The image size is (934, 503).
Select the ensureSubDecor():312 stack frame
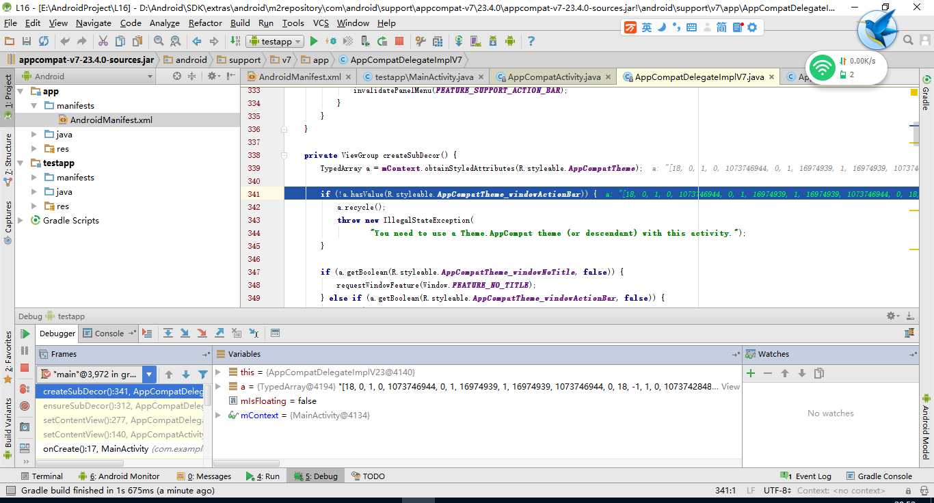click(120, 406)
